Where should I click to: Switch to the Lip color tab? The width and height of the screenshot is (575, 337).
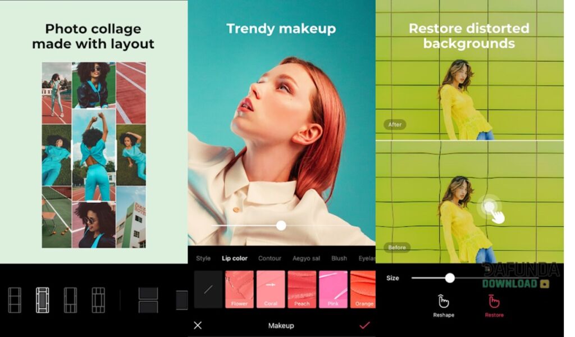tap(235, 258)
